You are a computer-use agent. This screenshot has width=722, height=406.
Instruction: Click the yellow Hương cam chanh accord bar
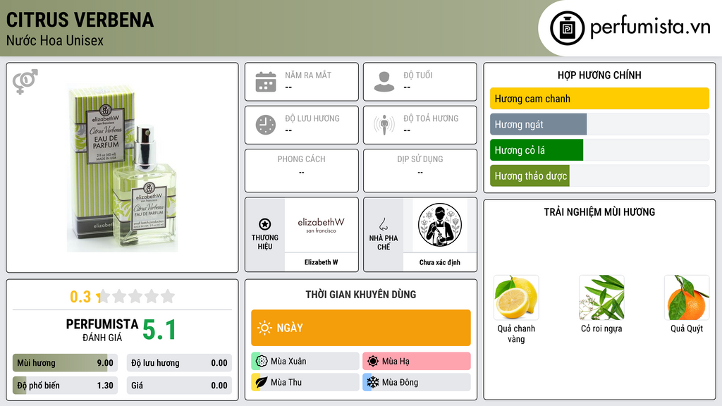[599, 99]
